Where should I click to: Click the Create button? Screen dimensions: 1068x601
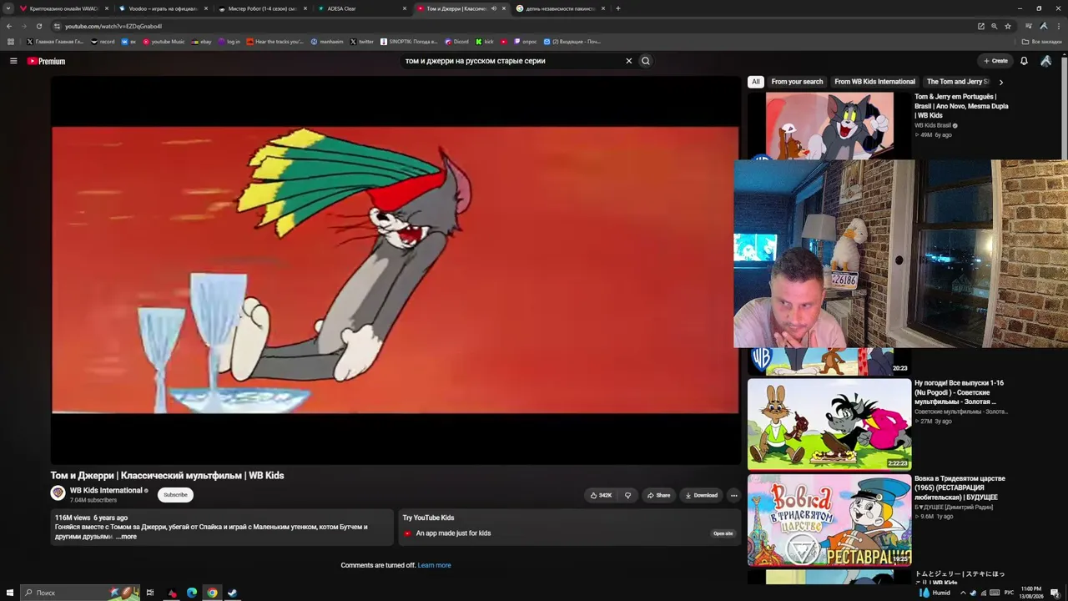[x=995, y=61]
